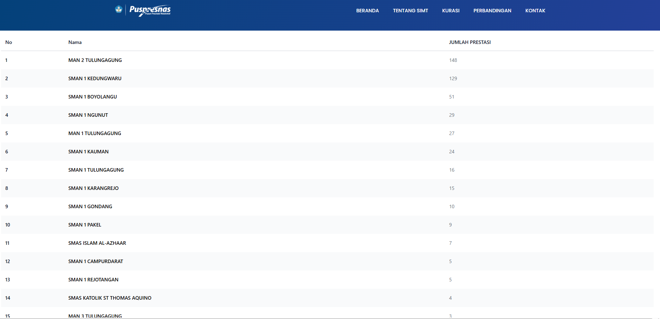Open the BERANDA menu item
This screenshot has height=319, width=660.
tap(367, 11)
